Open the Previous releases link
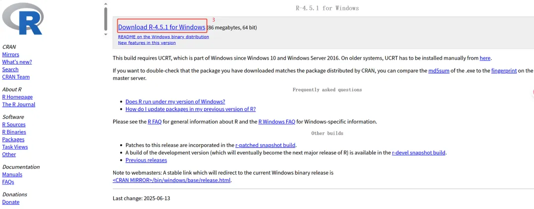The height and width of the screenshot is (209, 534). (x=146, y=160)
